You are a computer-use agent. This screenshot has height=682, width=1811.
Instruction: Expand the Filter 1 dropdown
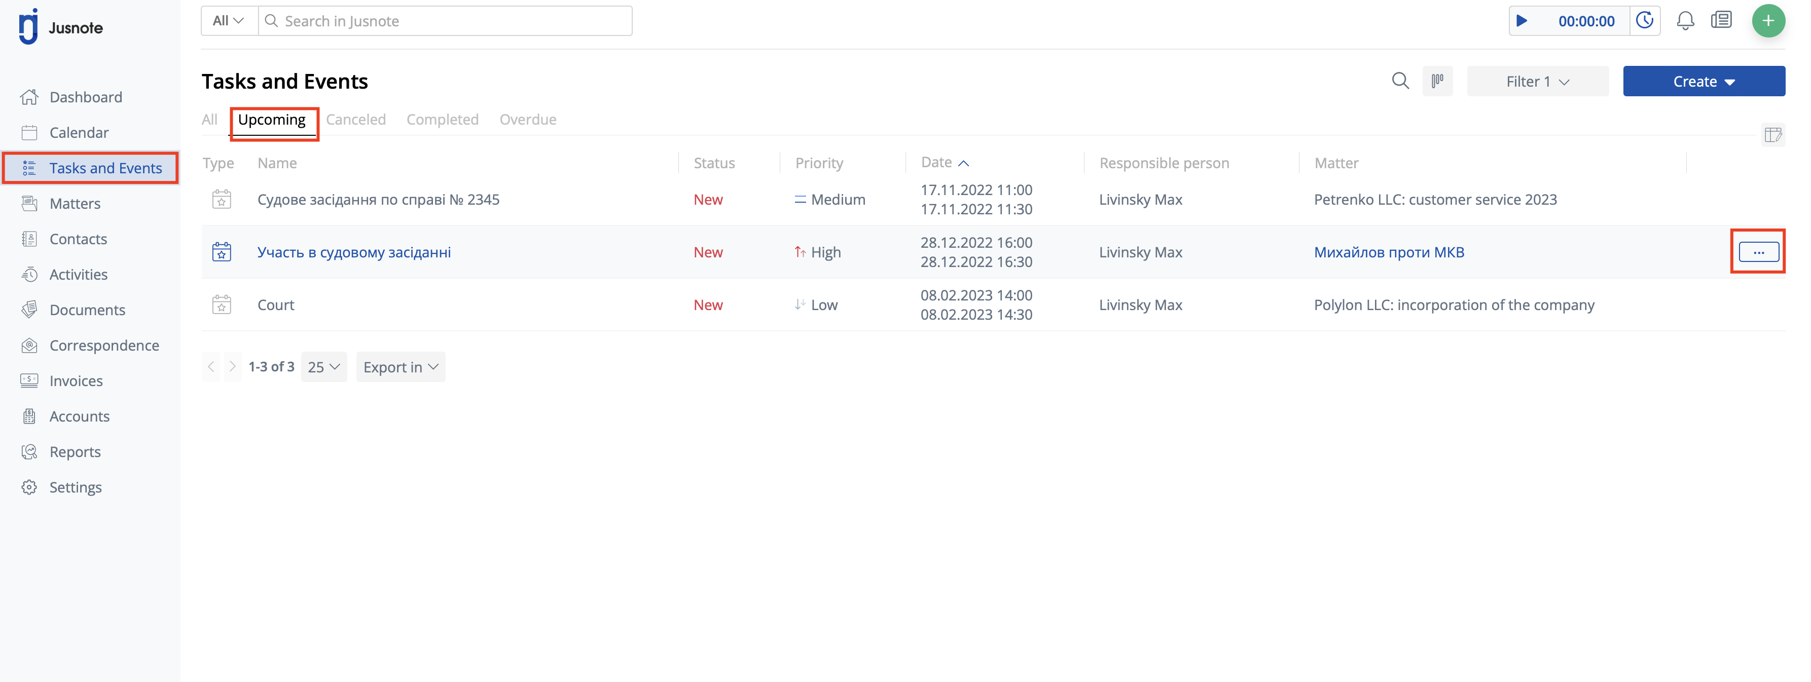[1538, 82]
